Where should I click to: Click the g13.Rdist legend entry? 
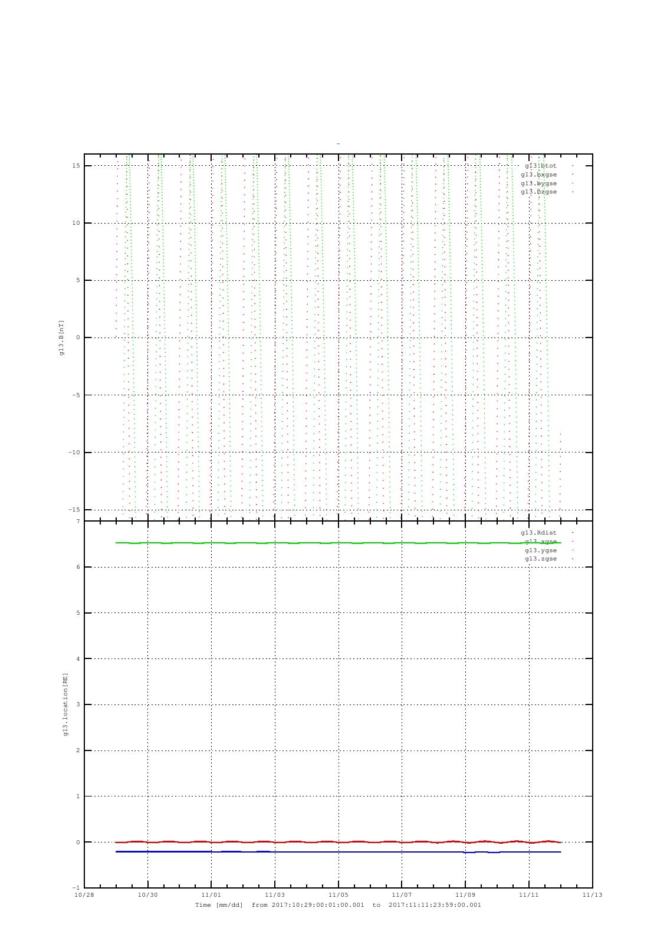point(538,533)
